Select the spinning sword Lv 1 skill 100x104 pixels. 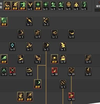[x=63, y=84]
